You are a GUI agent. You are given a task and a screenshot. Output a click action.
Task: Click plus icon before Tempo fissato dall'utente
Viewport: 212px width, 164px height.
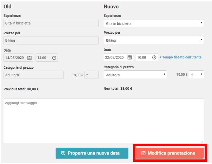[x=160, y=57]
